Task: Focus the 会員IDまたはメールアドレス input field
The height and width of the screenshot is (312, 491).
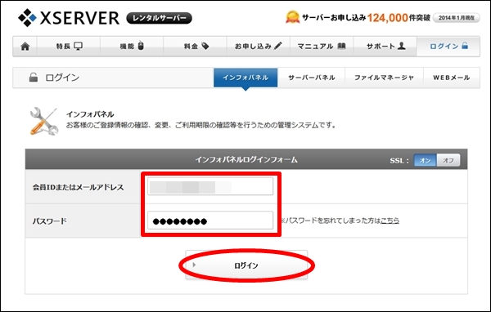Action: coord(210,187)
